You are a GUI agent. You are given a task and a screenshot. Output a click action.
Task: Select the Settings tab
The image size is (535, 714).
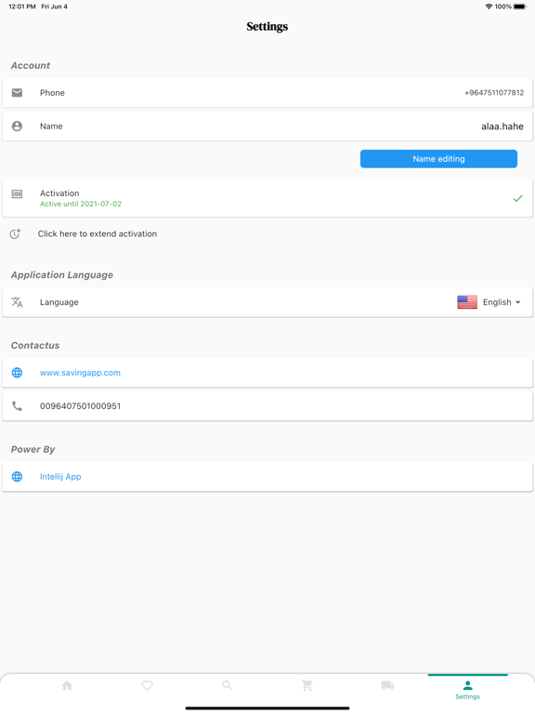[x=468, y=690]
